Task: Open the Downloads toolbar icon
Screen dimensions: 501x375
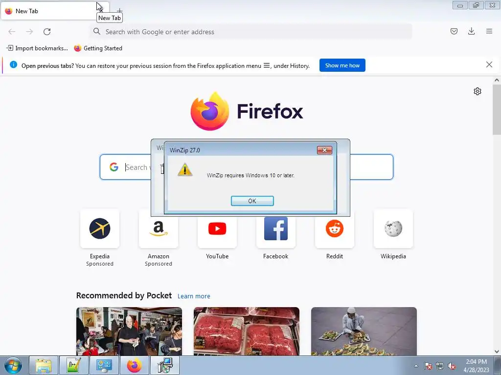Action: [471, 31]
